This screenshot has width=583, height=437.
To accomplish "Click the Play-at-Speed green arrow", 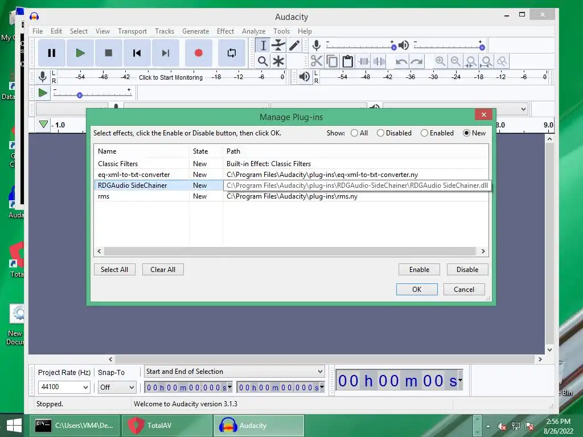I will click(43, 93).
